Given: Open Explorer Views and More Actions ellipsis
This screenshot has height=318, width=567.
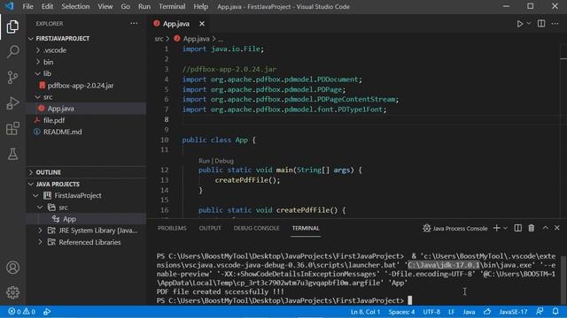Looking at the screenshot, I should 134,24.
